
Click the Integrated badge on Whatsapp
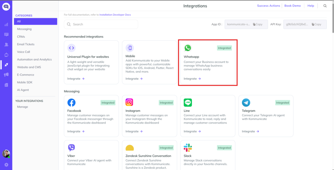coord(224,48)
